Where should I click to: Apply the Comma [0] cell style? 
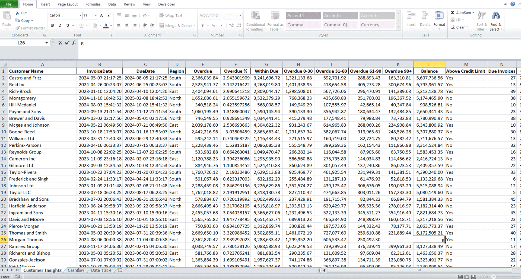tap(340, 25)
